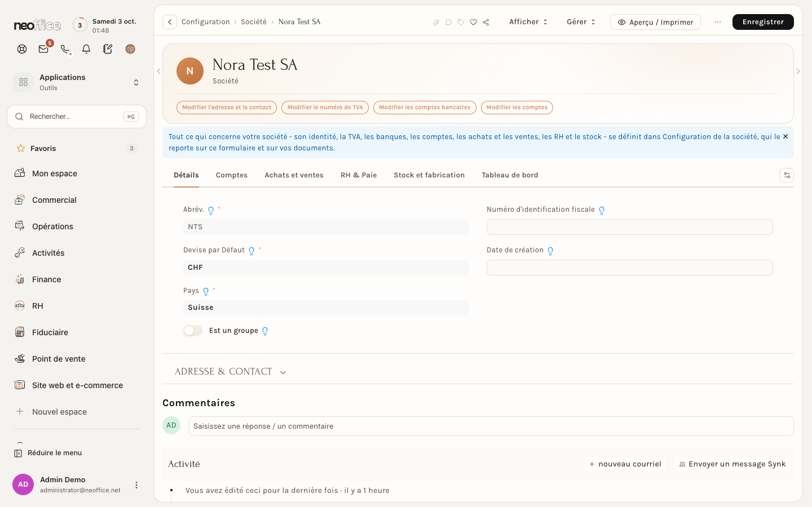Expand the Applications switcher
This screenshot has height=507, width=812.
[77, 82]
